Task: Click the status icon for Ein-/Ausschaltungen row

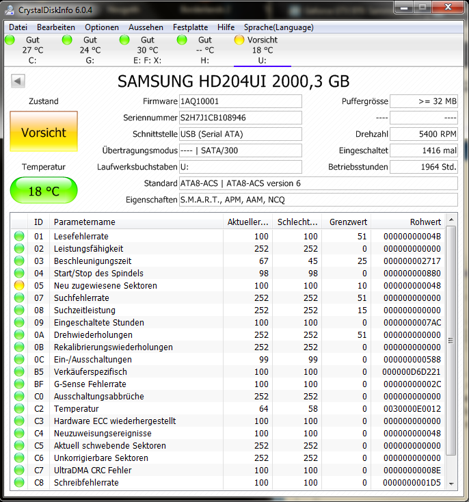Action: tap(19, 360)
